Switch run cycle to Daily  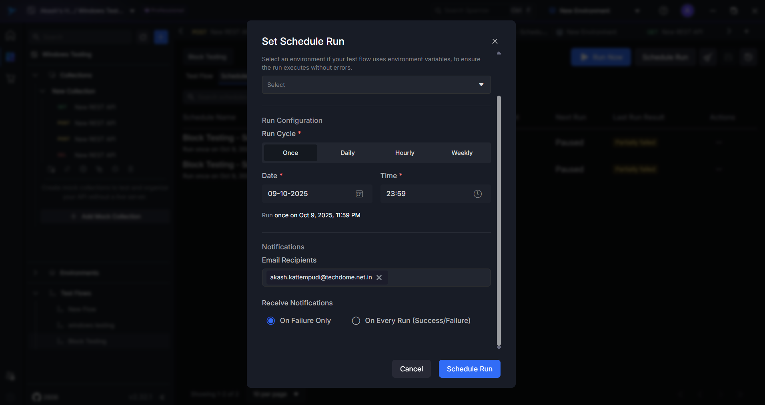[347, 153]
